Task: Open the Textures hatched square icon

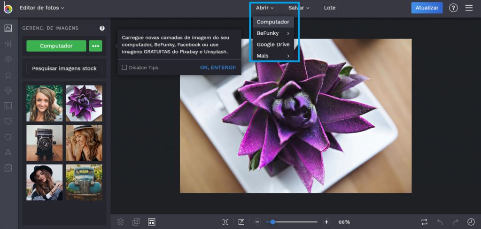Action: tap(8, 168)
